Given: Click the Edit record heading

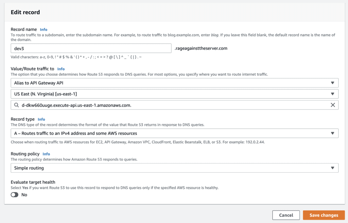Looking at the screenshot, I should 25,12.
